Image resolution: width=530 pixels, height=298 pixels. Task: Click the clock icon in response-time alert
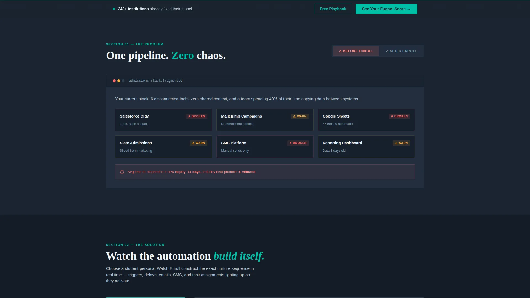tap(122, 172)
